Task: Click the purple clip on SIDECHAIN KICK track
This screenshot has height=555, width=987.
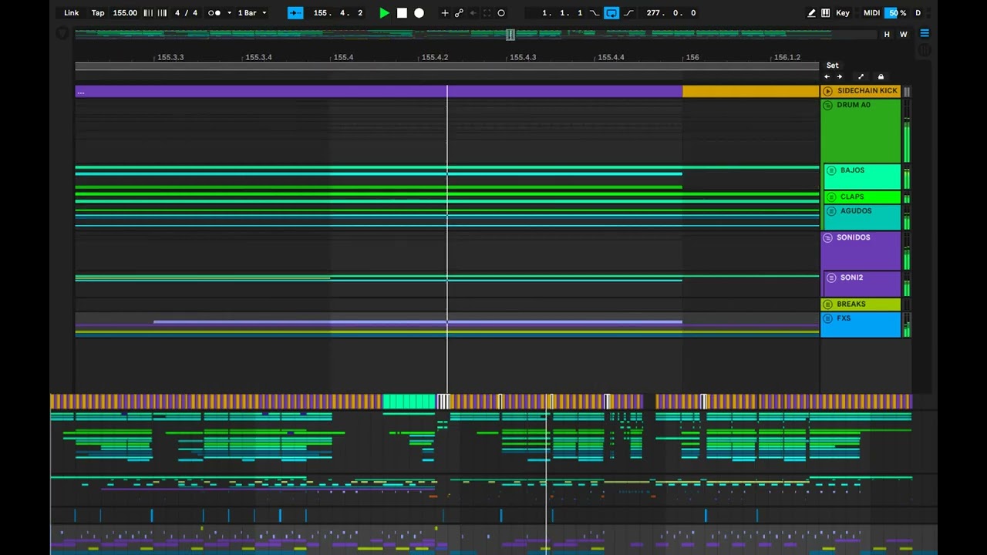Action: tap(379, 92)
